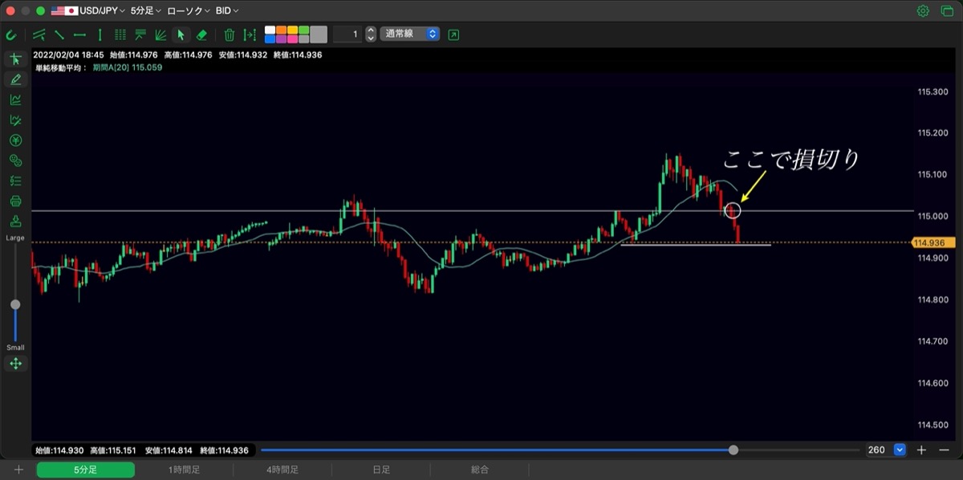Toggle the pencil drawing toolbar button

tap(15, 79)
